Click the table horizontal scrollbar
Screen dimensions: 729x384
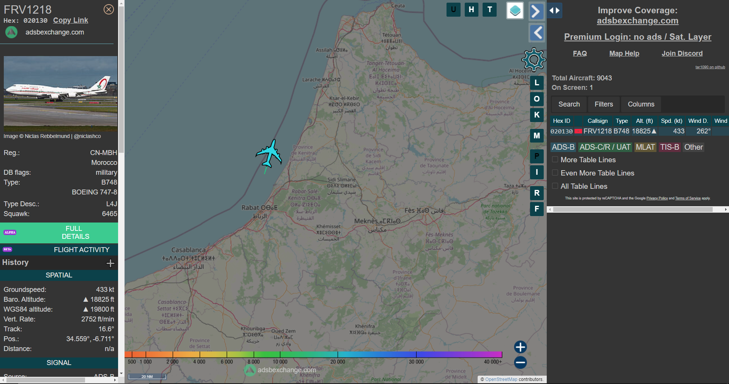pyautogui.click(x=633, y=209)
